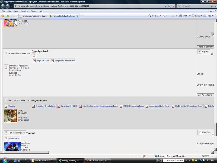Expand the Home button dropdown arrow
217x163 pixels.
[x=160, y=16]
